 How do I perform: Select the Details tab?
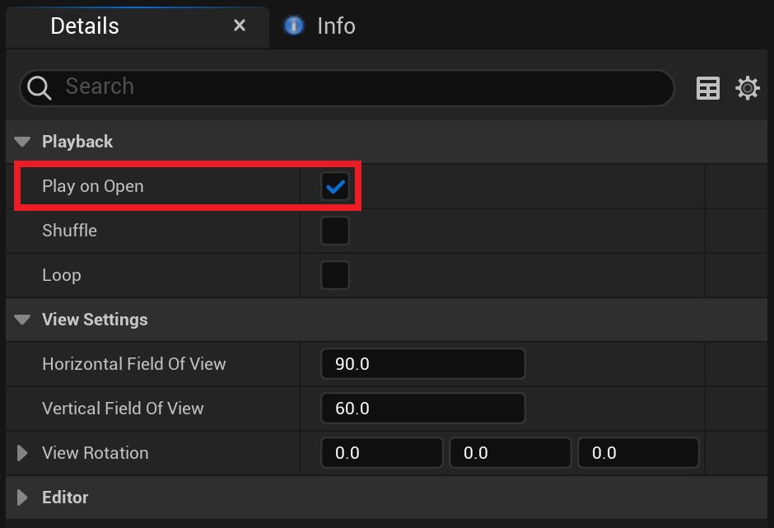85,26
